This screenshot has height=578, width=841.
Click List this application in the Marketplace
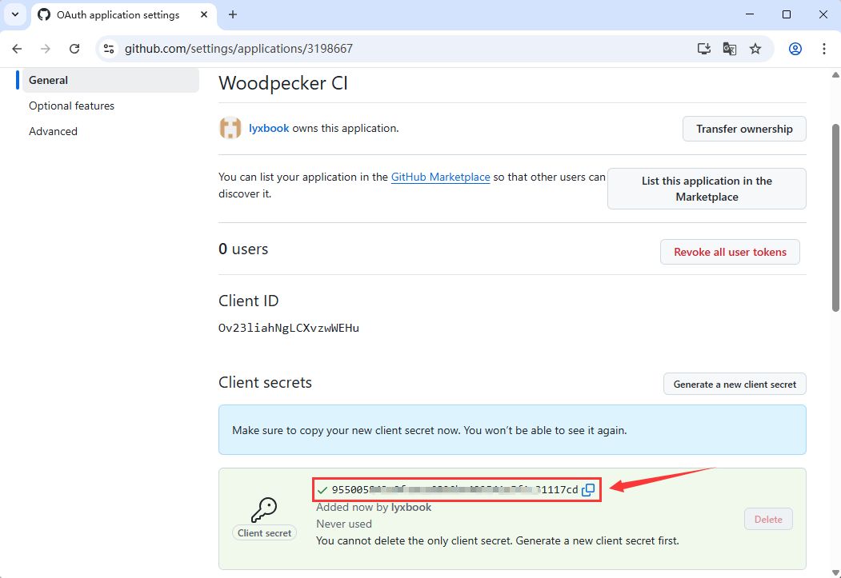707,189
